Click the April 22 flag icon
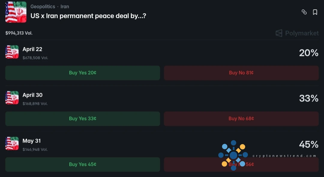 [12, 52]
